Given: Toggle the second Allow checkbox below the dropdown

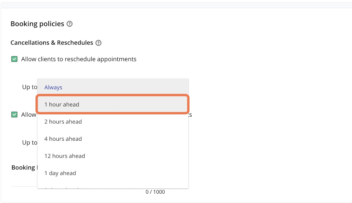Looking at the screenshot, I should (14, 115).
